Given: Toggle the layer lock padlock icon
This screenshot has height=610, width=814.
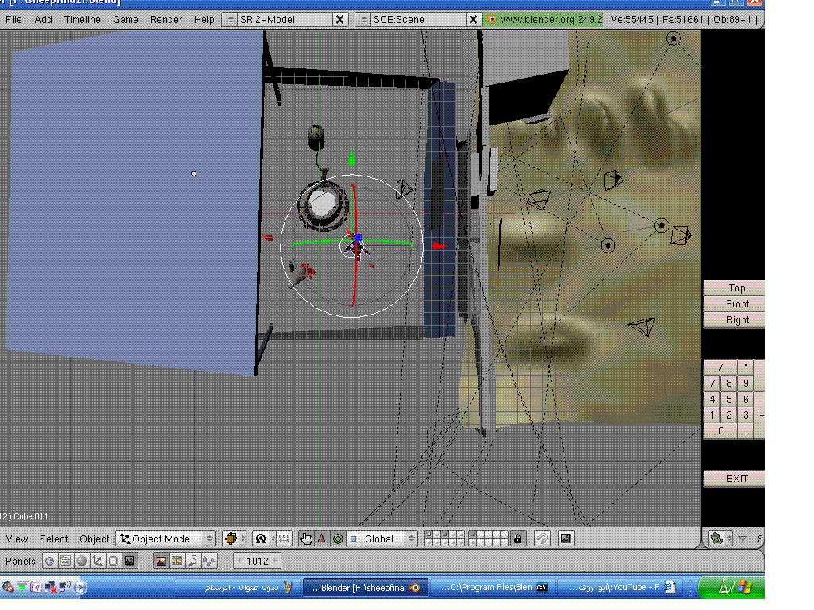Looking at the screenshot, I should 517,539.
